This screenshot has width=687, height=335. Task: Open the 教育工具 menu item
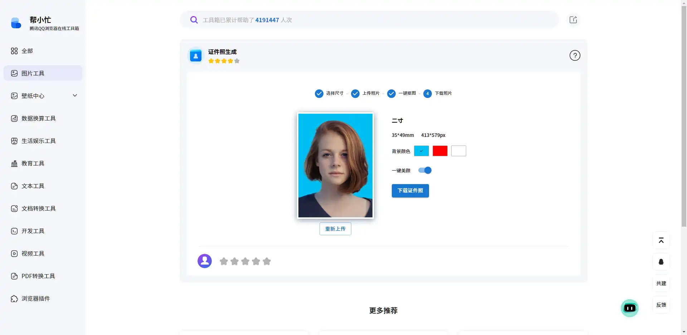pyautogui.click(x=43, y=163)
